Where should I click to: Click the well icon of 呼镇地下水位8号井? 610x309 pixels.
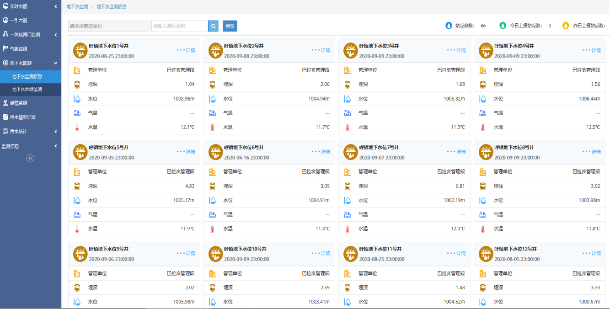point(486,152)
